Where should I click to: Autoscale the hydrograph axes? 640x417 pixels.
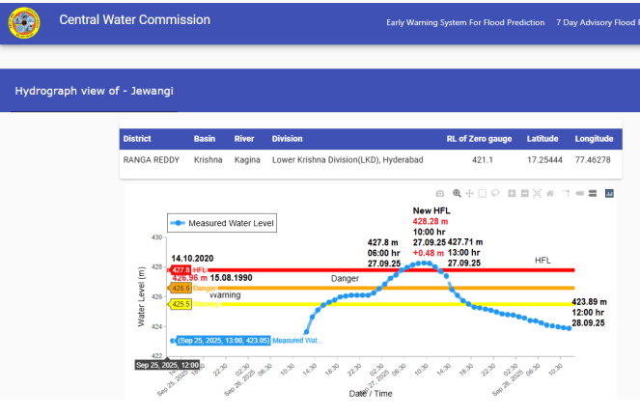[537, 194]
